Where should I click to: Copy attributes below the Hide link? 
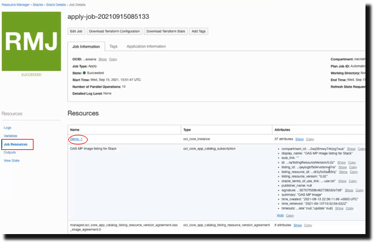coord(290,216)
